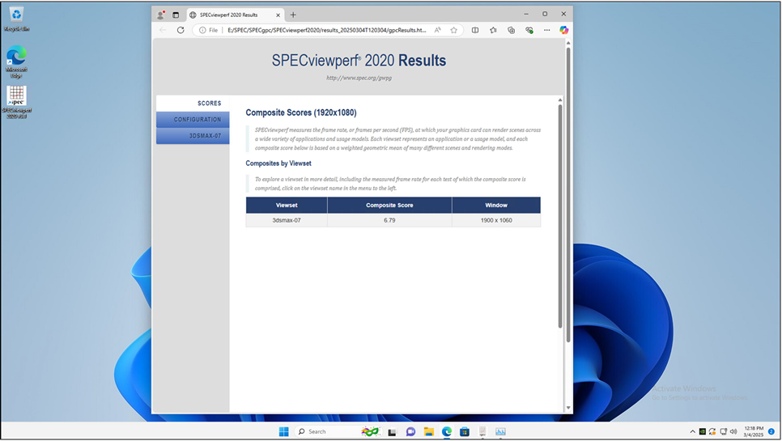This screenshot has width=782, height=441.
Task: Open the volume speaker tray icon
Action: pos(733,431)
